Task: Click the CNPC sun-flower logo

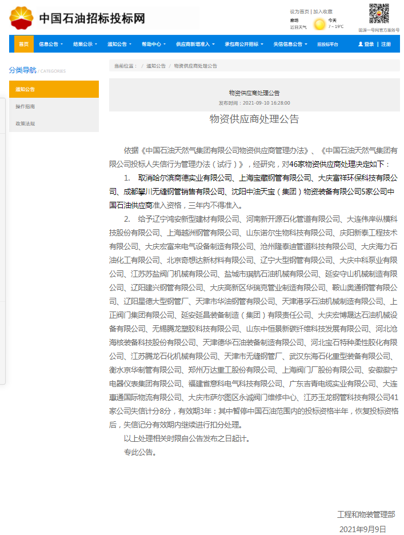Action: 22,18
